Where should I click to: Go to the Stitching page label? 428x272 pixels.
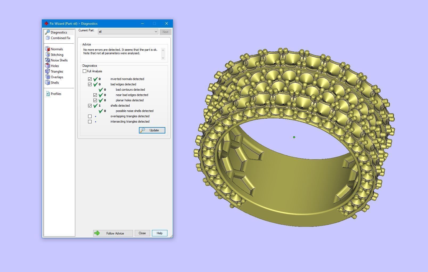(x=57, y=55)
